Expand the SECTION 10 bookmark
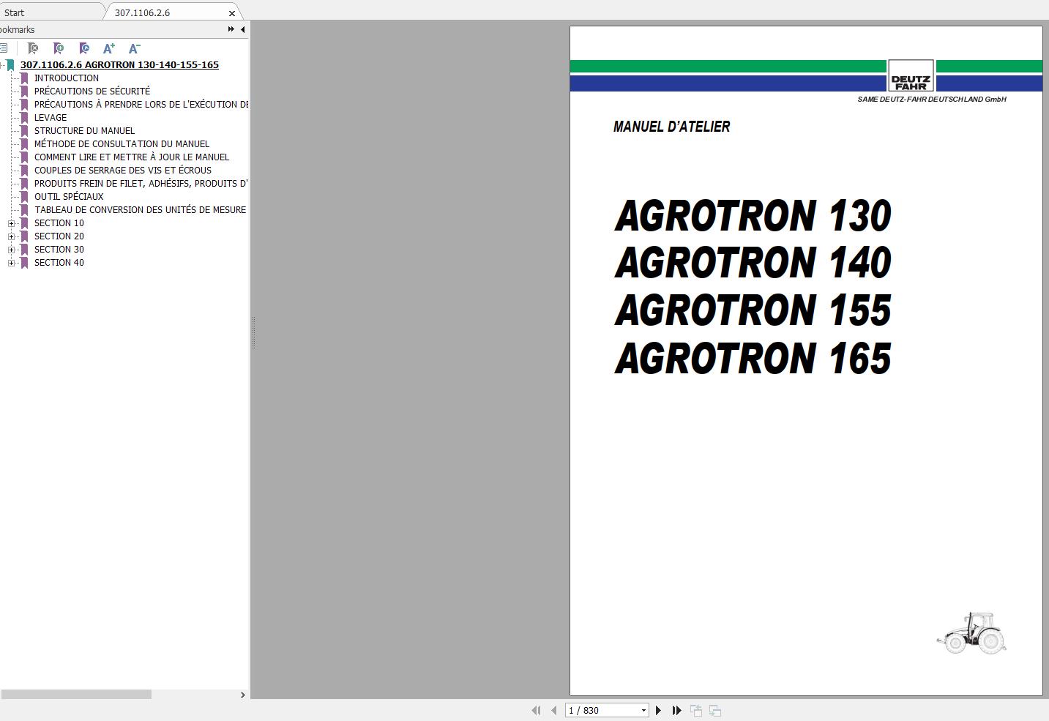This screenshot has height=721, width=1049. 11,223
